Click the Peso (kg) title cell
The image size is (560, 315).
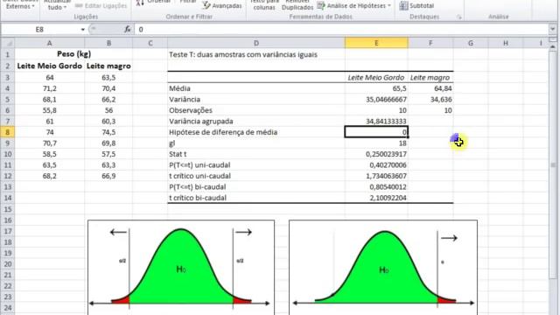point(73,54)
